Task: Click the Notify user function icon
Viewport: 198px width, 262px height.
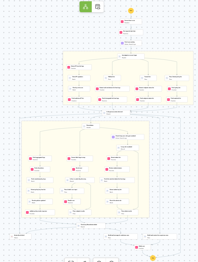Action: (x=137, y=247)
